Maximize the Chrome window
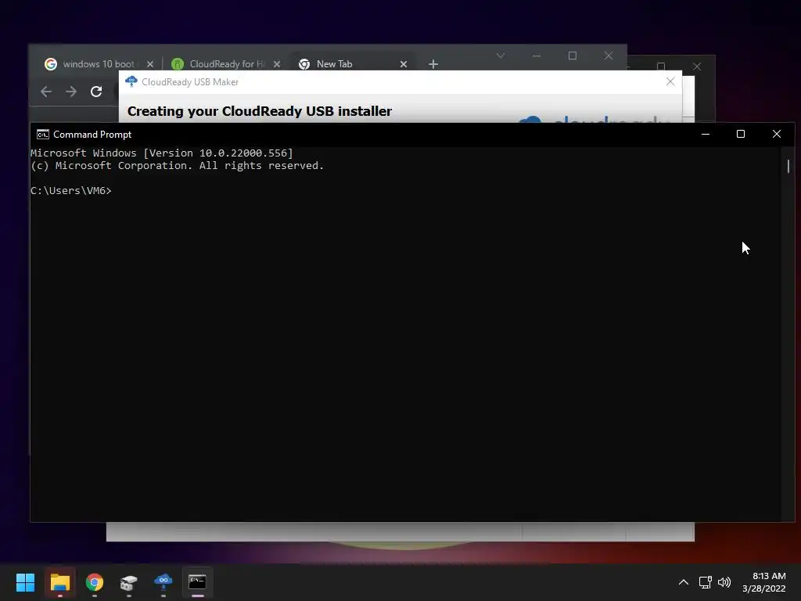This screenshot has width=801, height=601. point(573,56)
